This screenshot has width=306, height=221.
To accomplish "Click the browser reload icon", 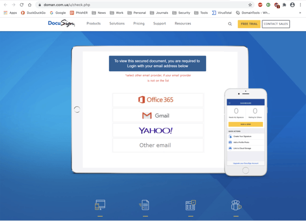I will tap(21, 5).
